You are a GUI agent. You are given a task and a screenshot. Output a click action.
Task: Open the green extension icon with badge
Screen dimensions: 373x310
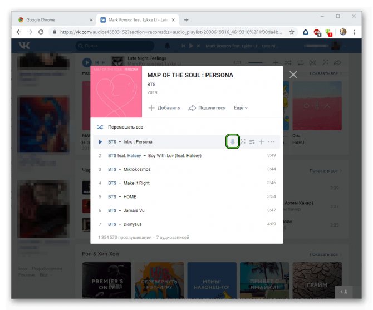coord(329,33)
